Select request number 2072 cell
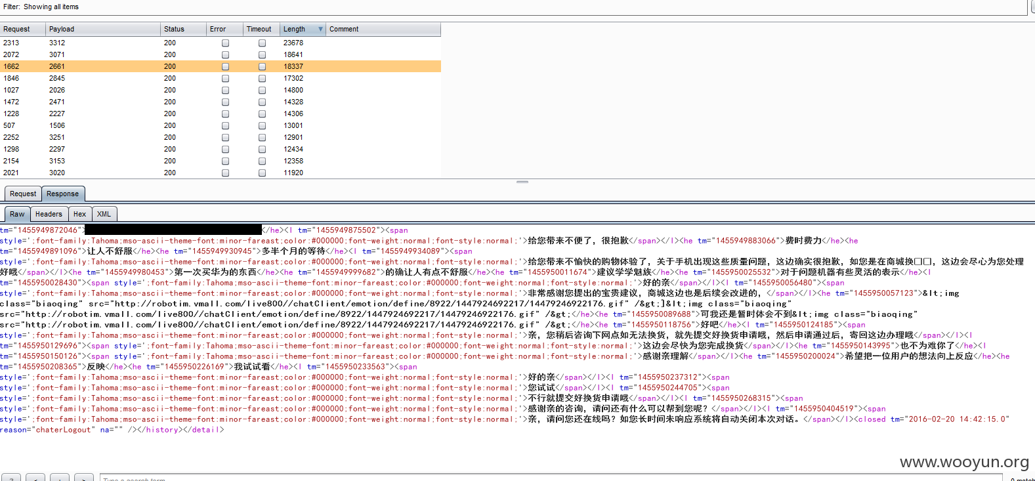The image size is (1035, 481). pos(11,54)
